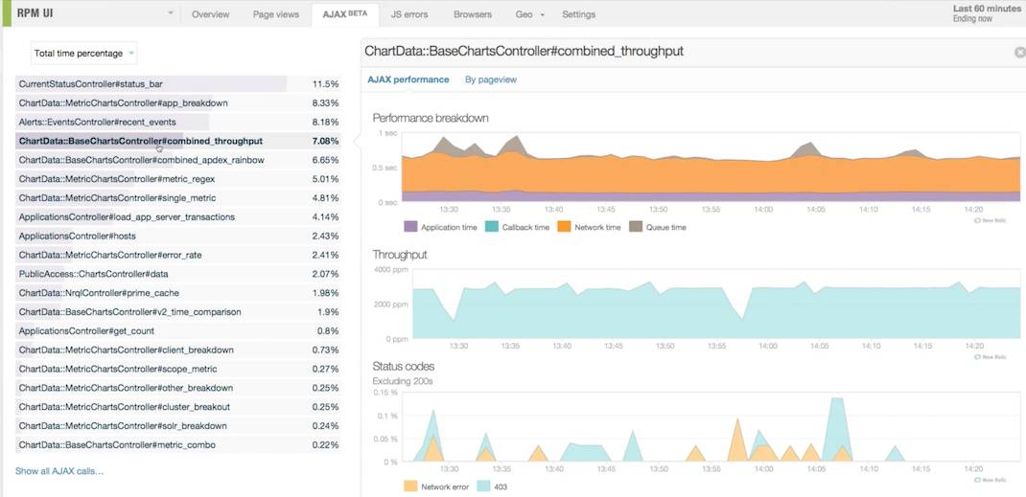Viewport: 1026px width, 497px height.
Task: Open the RPM UI application dropdown
Action: coord(171,14)
